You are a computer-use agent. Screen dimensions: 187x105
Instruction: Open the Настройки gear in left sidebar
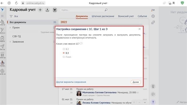click(2, 72)
